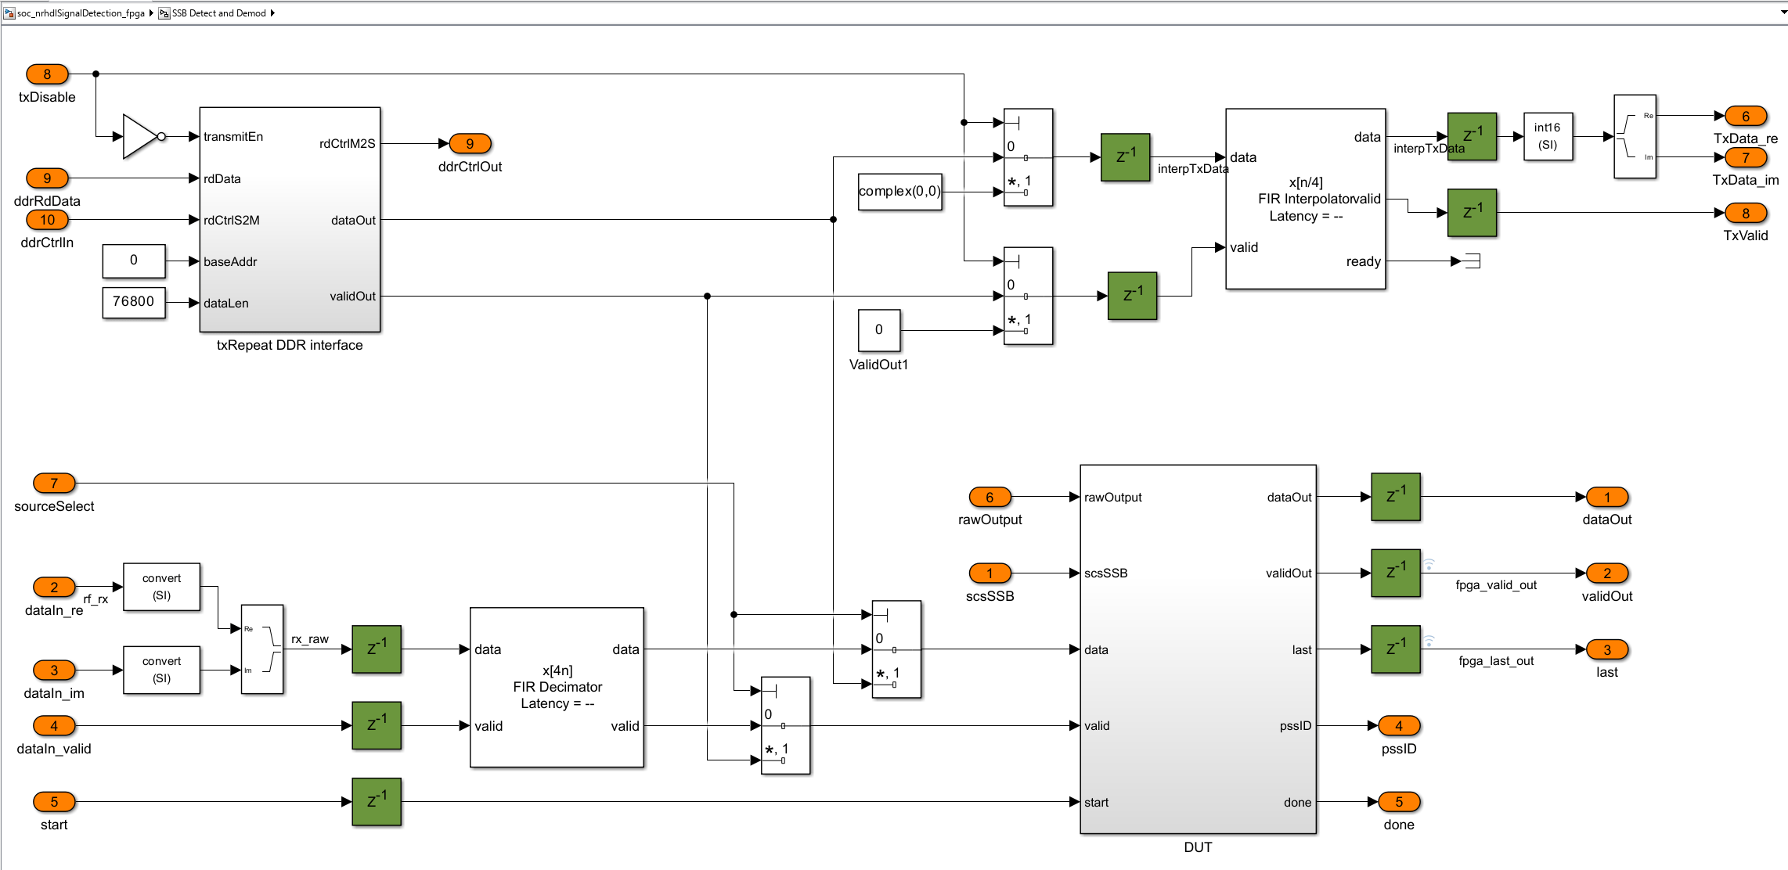1788x870 pixels.
Task: Select the txDisable input port 8
Action: tap(47, 74)
